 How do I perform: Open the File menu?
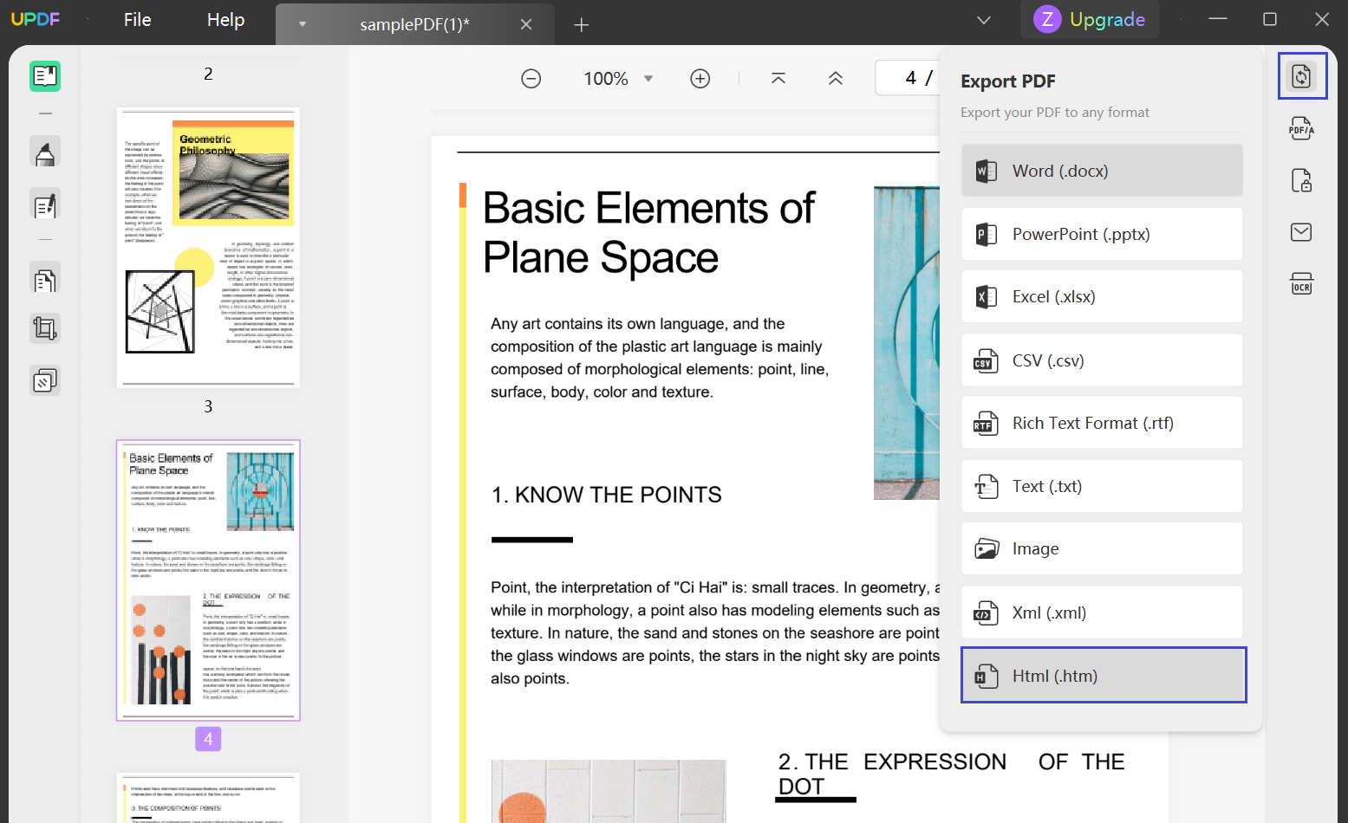pos(137,19)
